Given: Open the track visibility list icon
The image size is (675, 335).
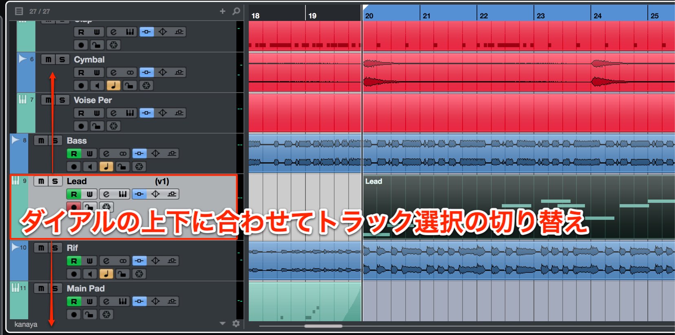Looking at the screenshot, I should [x=19, y=11].
